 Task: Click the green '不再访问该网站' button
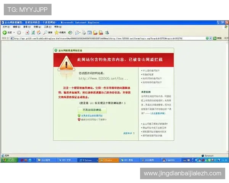point(92,110)
